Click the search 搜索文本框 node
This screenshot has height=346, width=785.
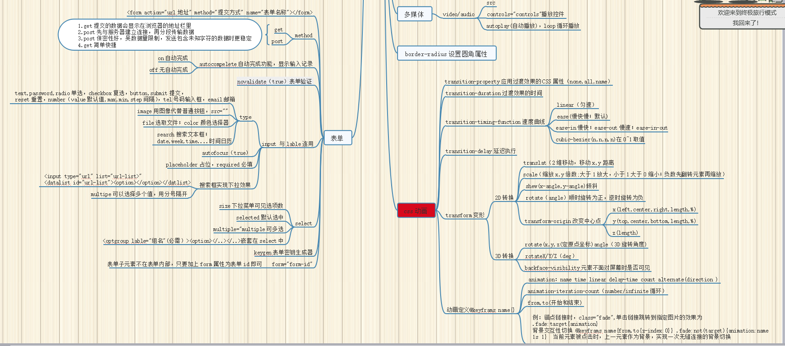click(195, 138)
